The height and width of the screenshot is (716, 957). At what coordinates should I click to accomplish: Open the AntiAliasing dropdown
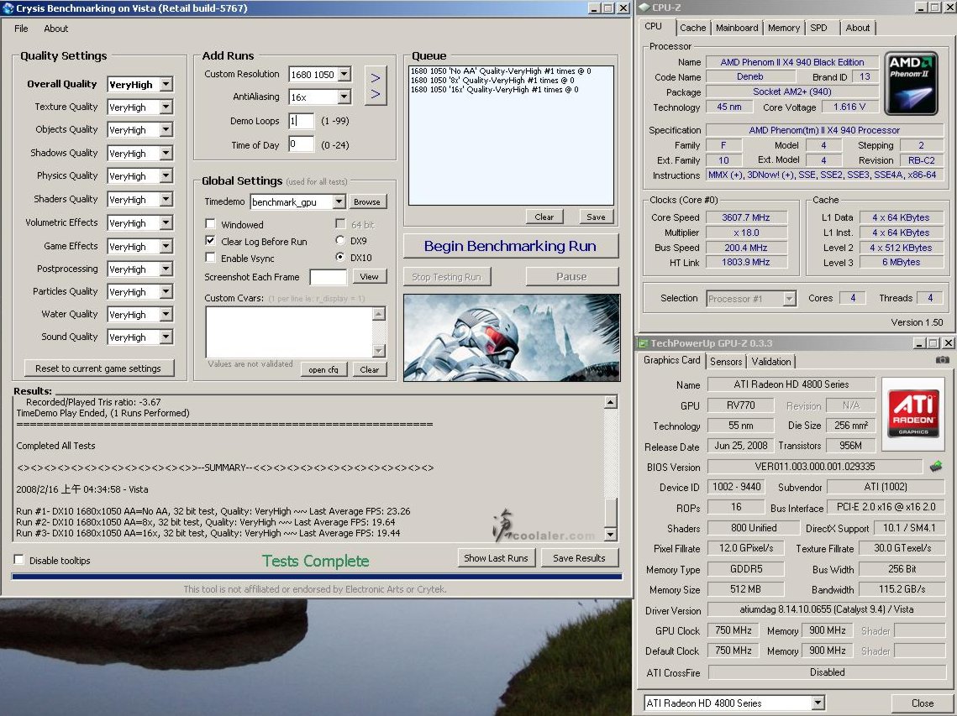pos(344,97)
